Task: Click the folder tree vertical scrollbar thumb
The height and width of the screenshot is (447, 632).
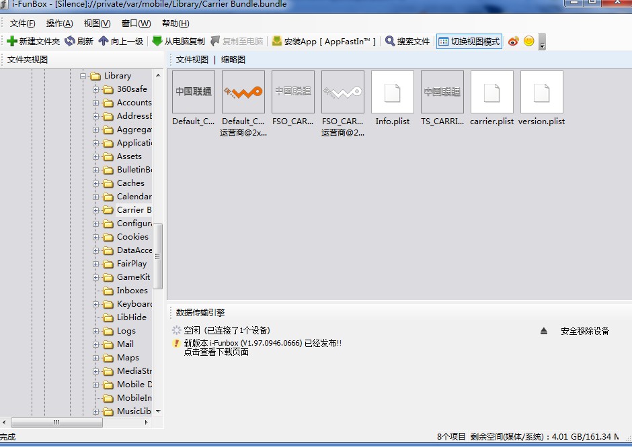Action: click(x=158, y=256)
